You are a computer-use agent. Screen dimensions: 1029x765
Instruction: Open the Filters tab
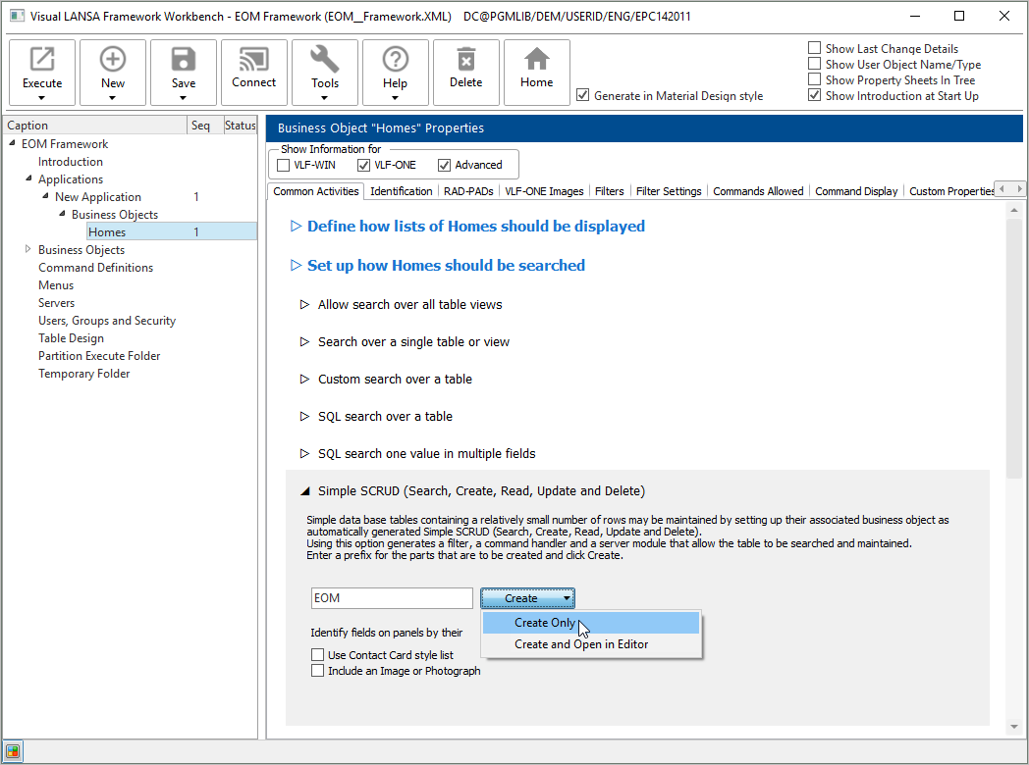coord(610,191)
